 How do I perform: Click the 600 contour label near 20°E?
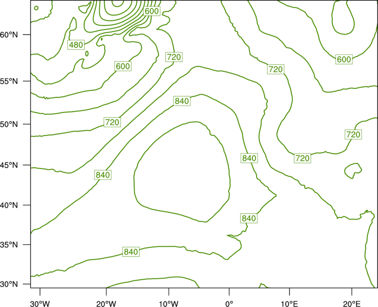pyautogui.click(x=344, y=60)
